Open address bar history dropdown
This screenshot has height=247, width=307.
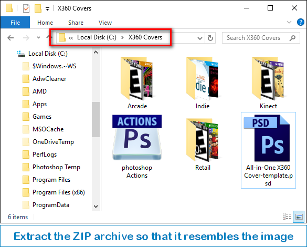[200, 38]
